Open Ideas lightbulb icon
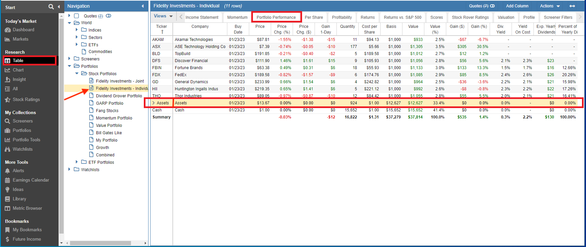 pyautogui.click(x=7, y=190)
